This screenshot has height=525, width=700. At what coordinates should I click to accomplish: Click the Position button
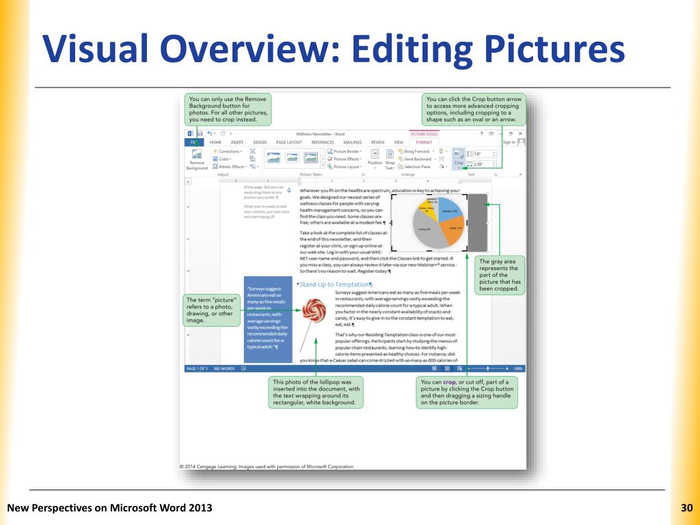tap(375, 159)
